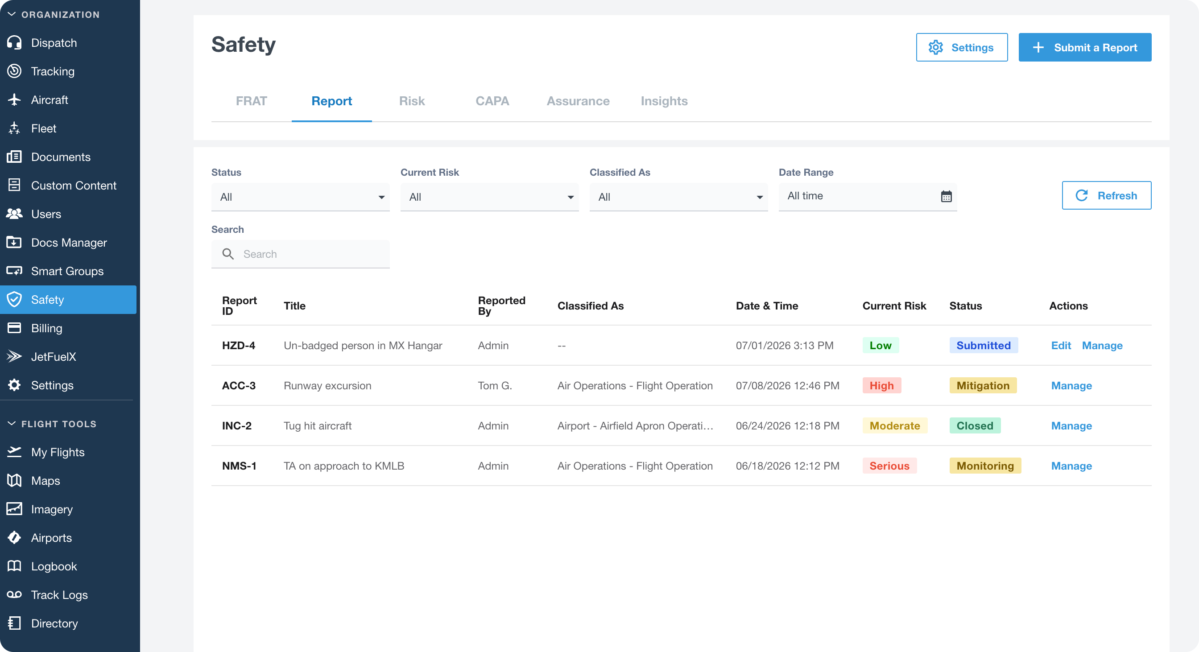The image size is (1199, 652).
Task: Open Safety Settings button at top
Action: tap(962, 47)
